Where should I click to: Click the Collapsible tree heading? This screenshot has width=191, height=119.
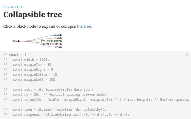point(33,15)
